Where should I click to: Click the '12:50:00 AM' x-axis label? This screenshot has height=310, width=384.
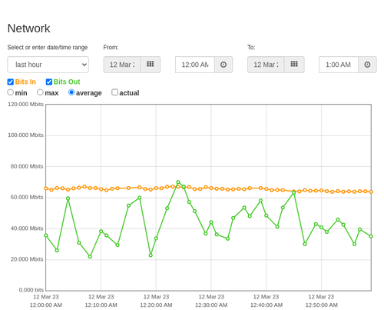322,305
